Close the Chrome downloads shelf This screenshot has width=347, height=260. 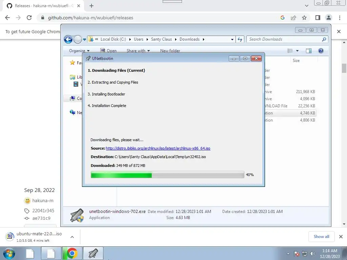point(341,237)
